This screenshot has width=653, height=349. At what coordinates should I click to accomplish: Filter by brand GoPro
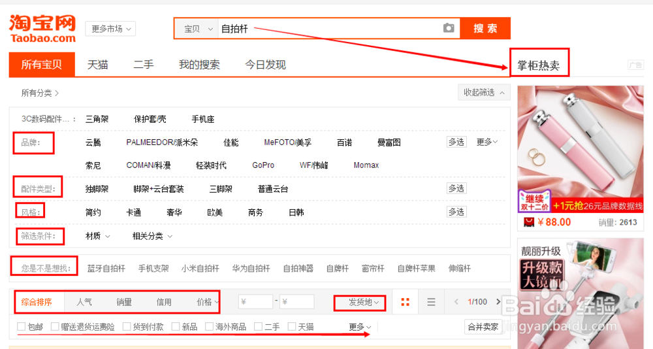coord(263,165)
